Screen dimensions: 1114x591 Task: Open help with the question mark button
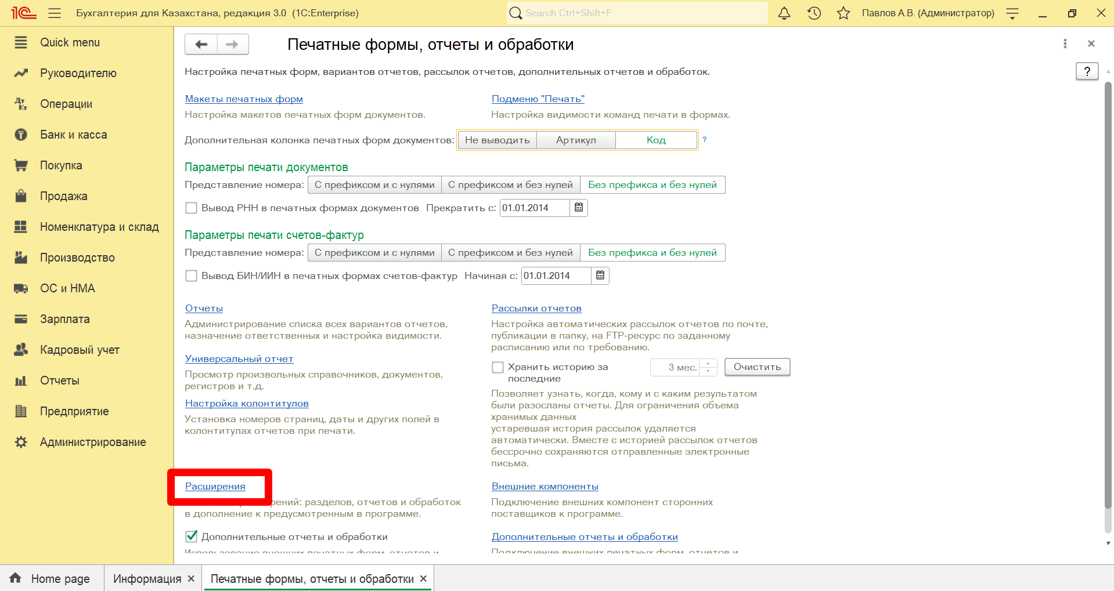(1087, 71)
